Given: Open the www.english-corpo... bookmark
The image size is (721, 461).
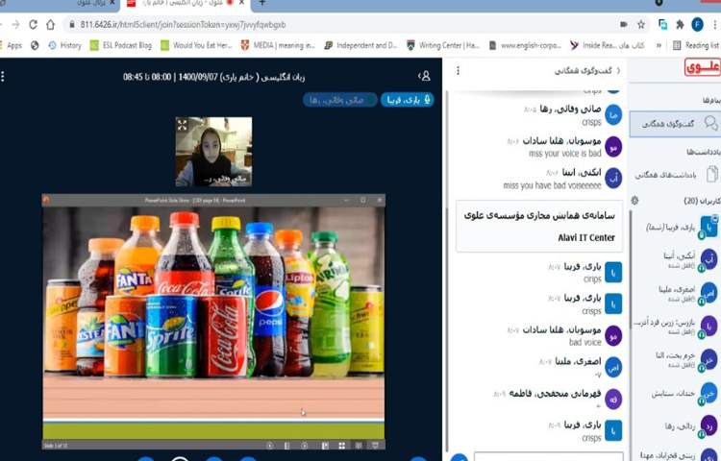Looking at the screenshot, I should [x=525, y=45].
